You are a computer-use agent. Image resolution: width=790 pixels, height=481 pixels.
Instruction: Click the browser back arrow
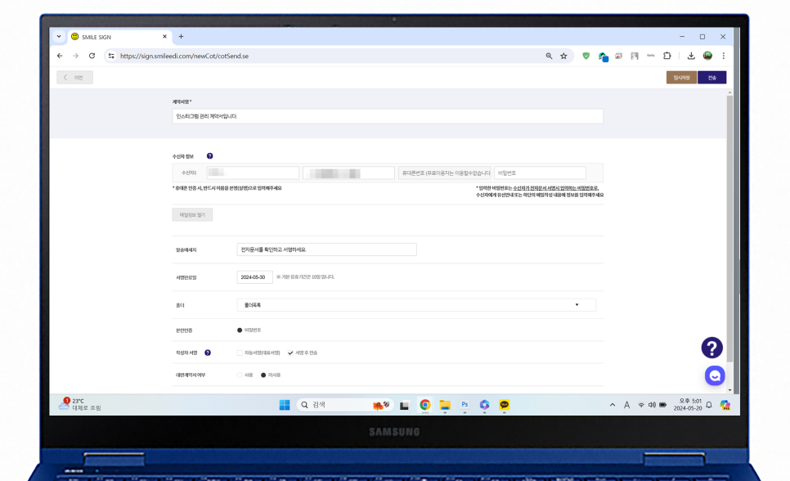(60, 56)
